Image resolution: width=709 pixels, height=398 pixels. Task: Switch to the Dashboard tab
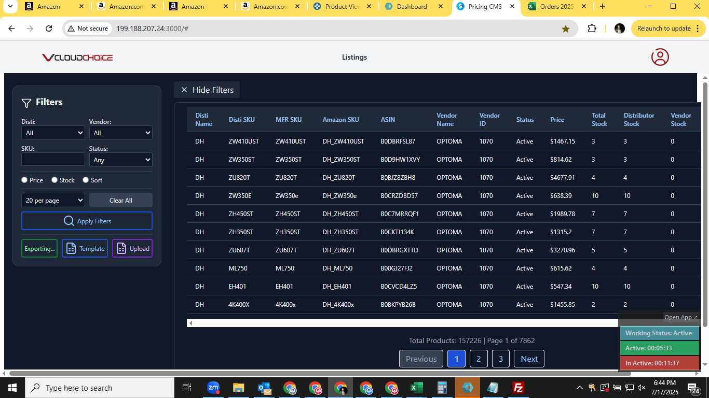(x=413, y=7)
